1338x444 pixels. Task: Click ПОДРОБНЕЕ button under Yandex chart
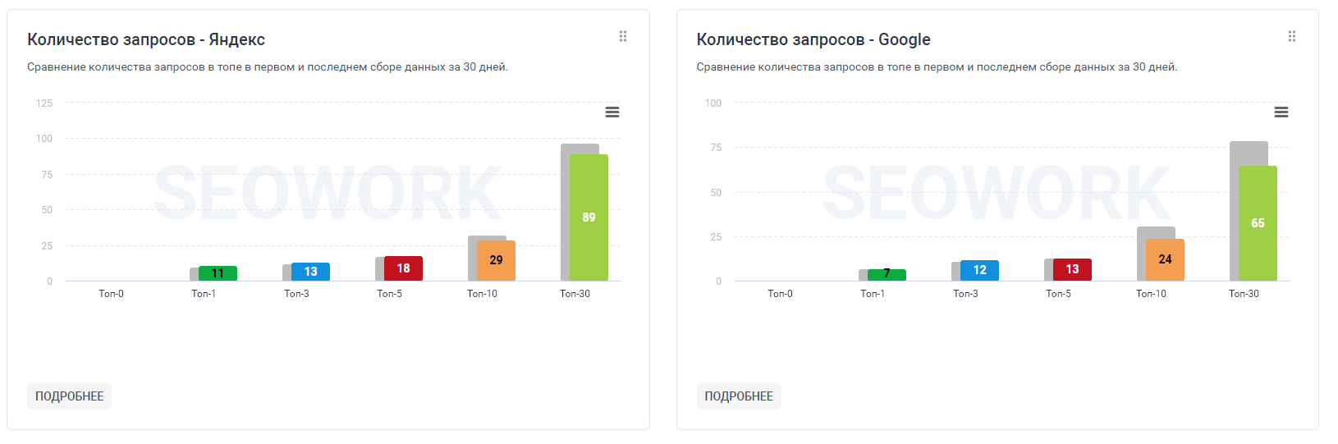coord(70,396)
